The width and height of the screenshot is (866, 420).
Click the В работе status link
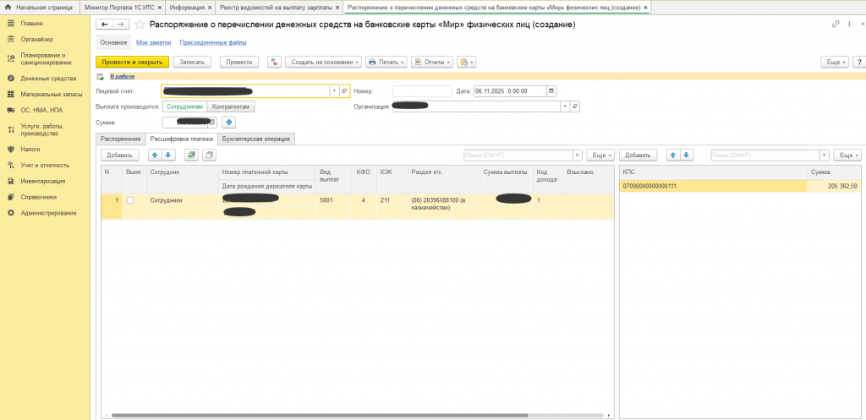[x=122, y=77]
